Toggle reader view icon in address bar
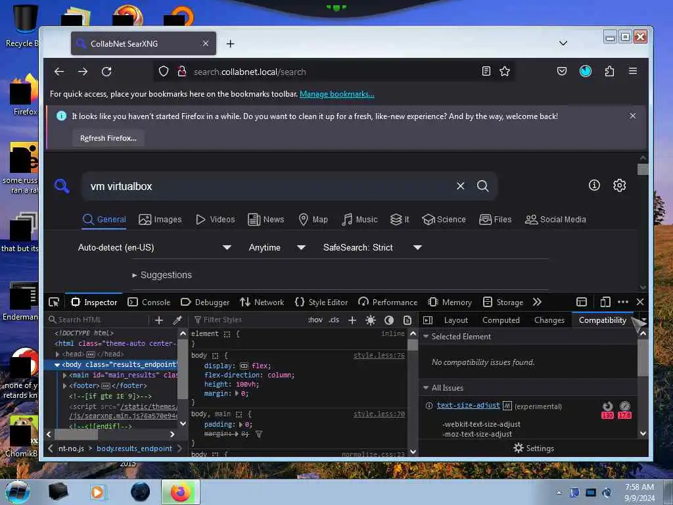This screenshot has height=505, width=673. [486, 71]
